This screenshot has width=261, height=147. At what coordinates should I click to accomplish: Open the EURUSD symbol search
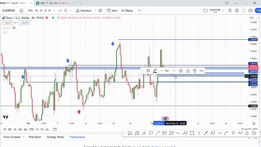click(9, 11)
